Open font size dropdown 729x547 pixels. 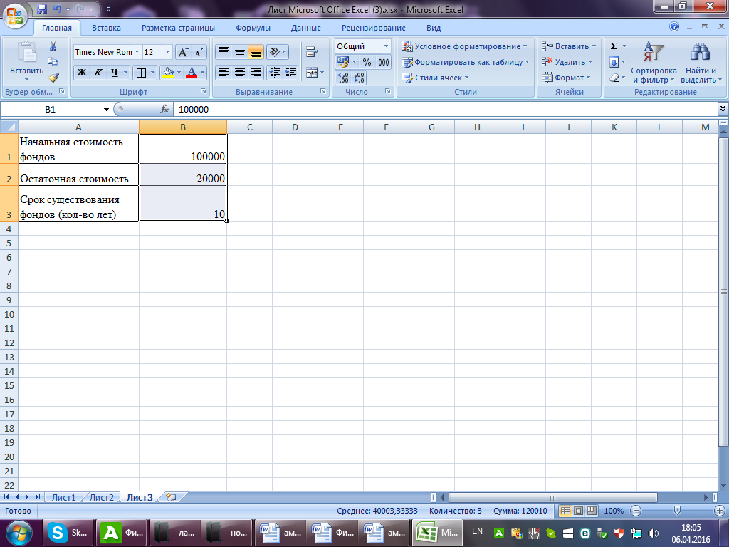[x=168, y=52]
